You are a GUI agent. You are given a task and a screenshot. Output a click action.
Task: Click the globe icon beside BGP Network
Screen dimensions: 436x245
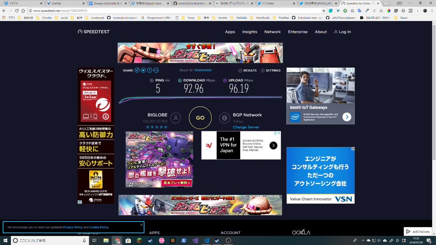[x=224, y=118]
